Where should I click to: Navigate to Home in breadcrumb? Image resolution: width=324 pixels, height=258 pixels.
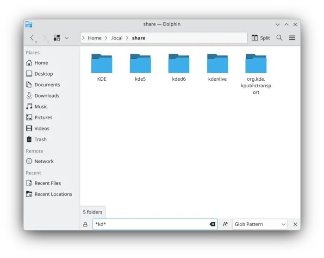tap(94, 38)
